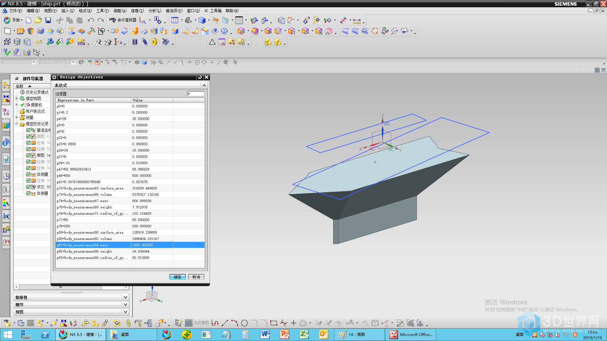This screenshot has width=607, height=341.
Task: Select row p73=body_measurement65.volume
Action: tap(130, 194)
